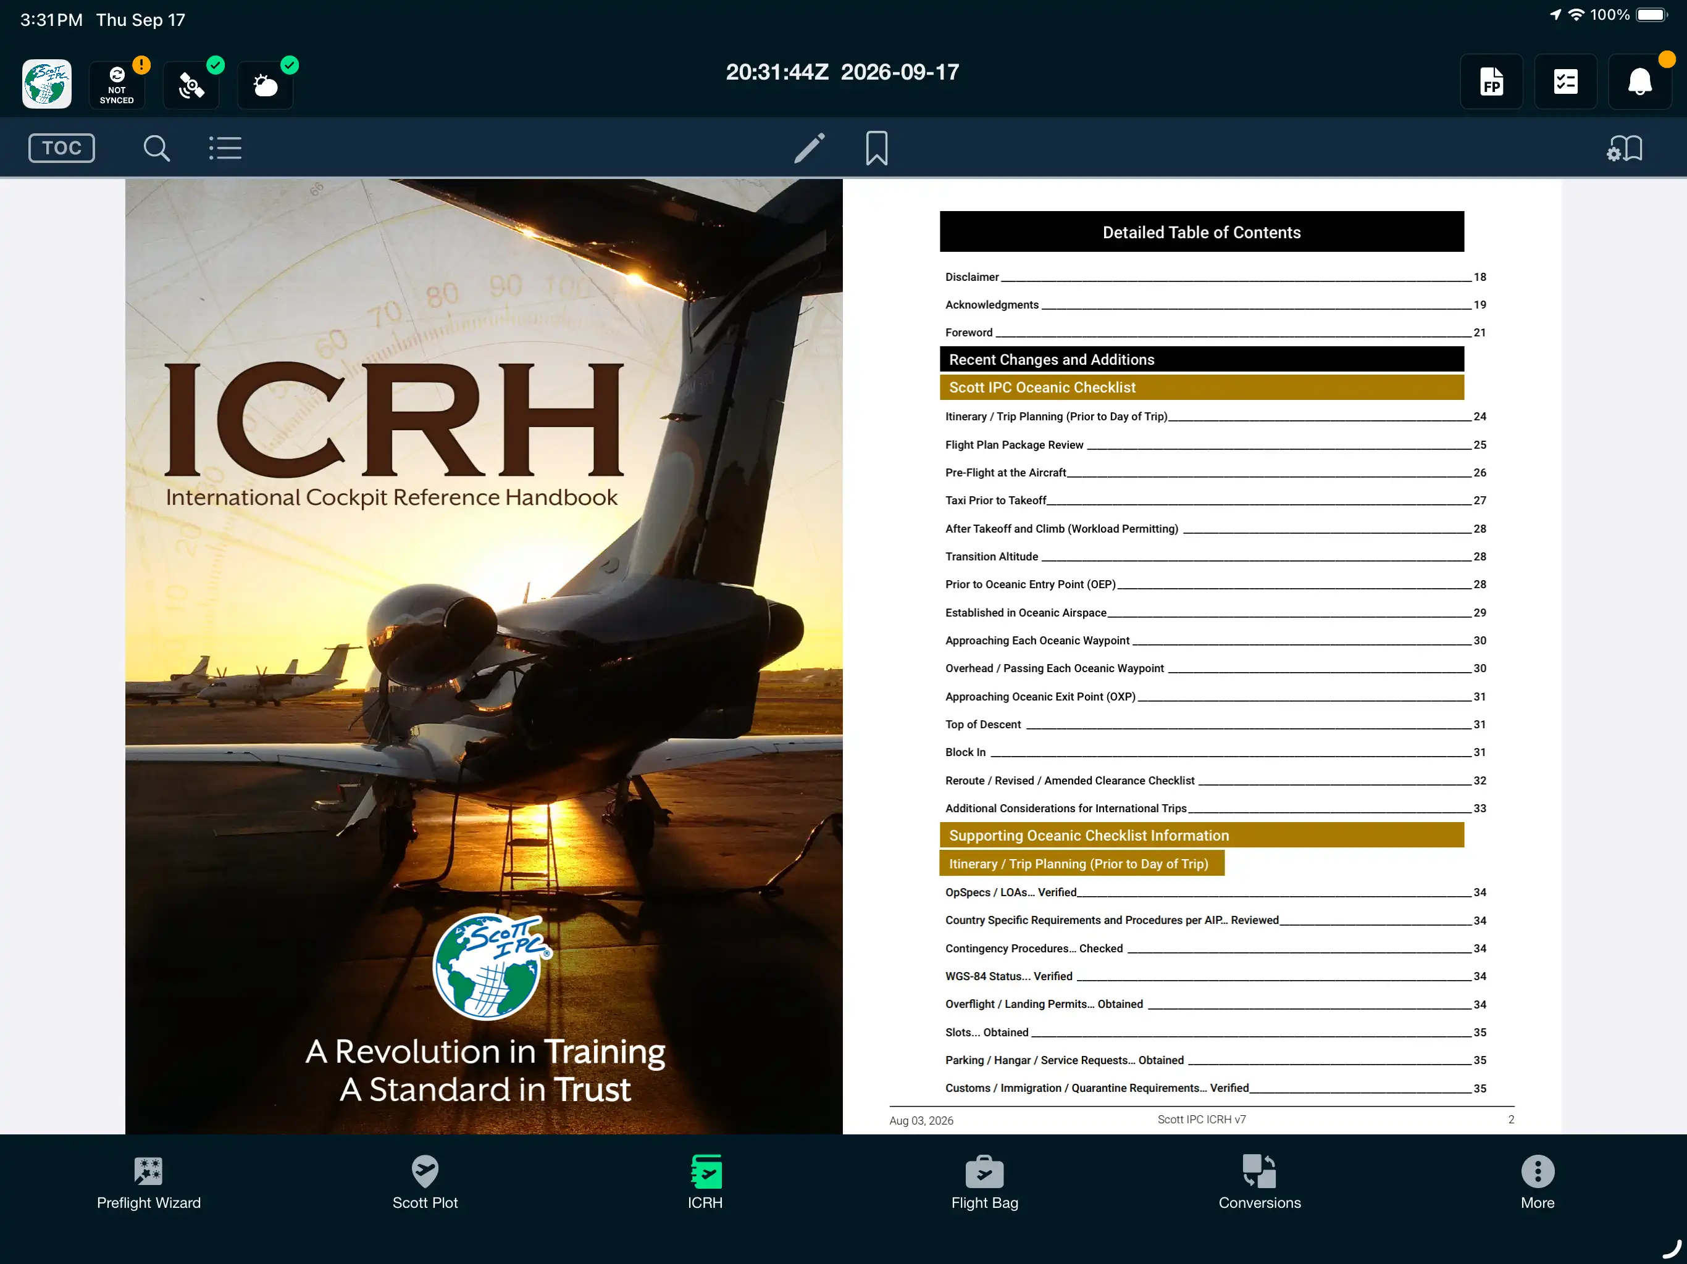Go to Taxi Prior to Takeoff

[x=1215, y=500]
